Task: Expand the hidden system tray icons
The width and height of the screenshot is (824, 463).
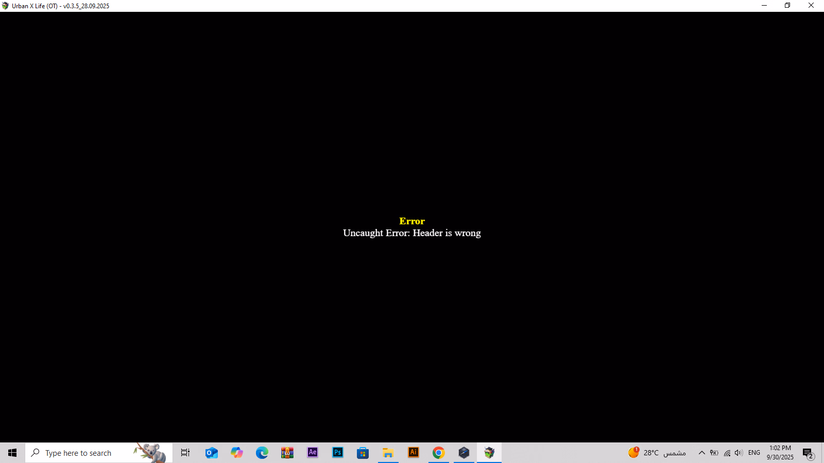Action: [x=701, y=453]
